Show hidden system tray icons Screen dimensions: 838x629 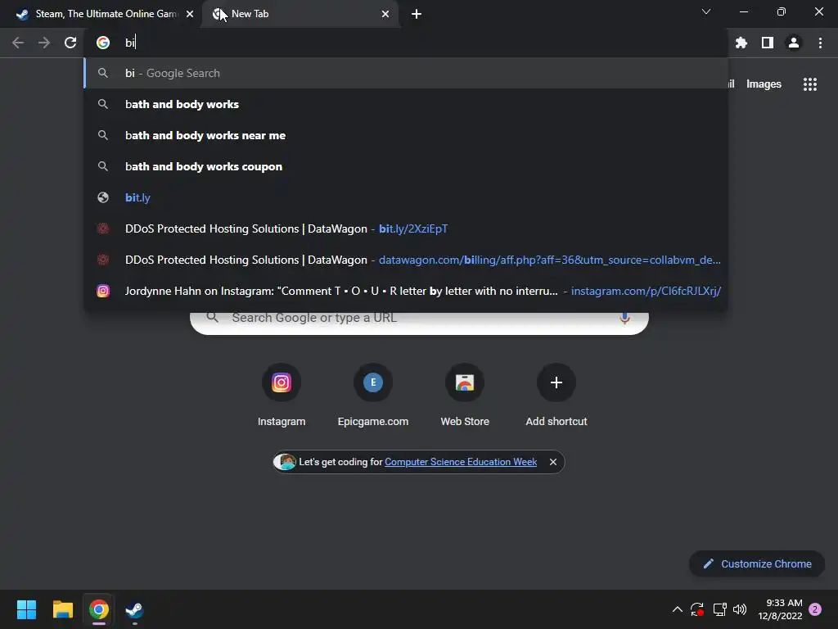tap(677, 609)
